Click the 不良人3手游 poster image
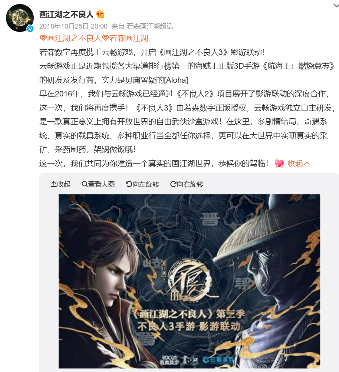This screenshot has width=339, height=372. (x=189, y=282)
